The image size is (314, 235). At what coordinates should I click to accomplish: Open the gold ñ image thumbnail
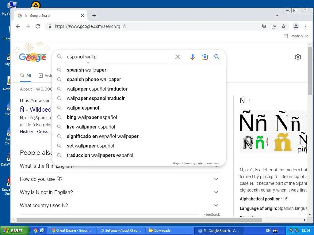pos(282,143)
